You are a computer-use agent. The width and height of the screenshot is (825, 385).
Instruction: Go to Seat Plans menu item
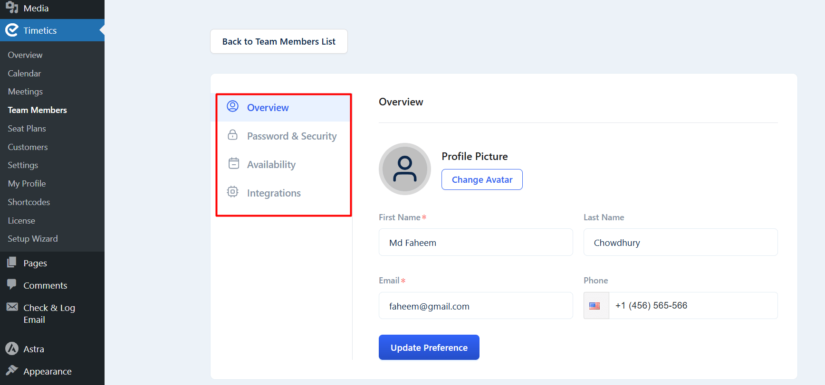click(27, 129)
